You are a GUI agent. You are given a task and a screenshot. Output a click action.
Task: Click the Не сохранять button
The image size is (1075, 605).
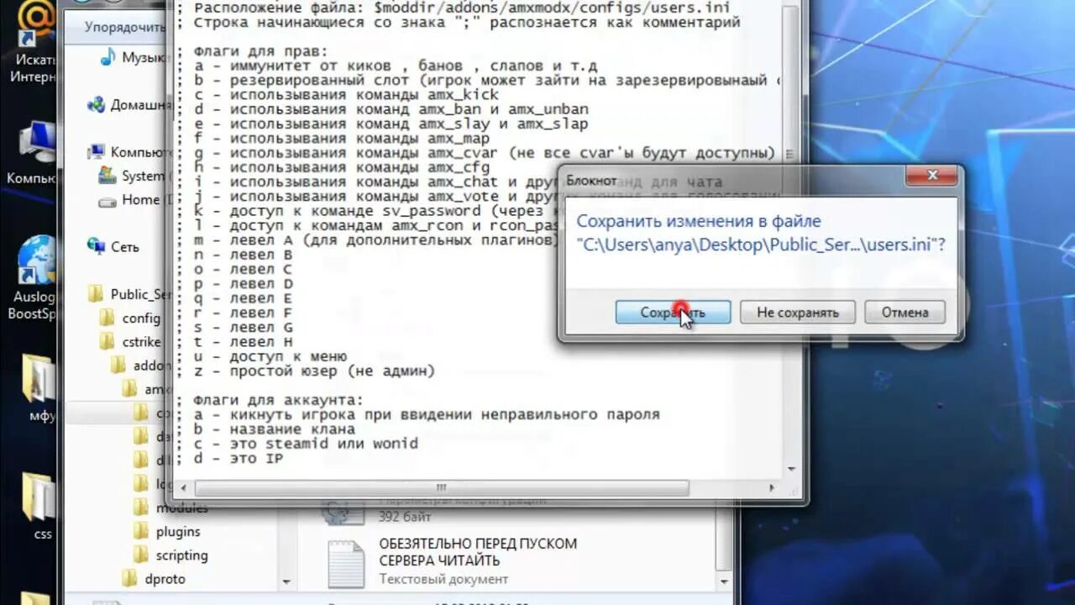[798, 313]
